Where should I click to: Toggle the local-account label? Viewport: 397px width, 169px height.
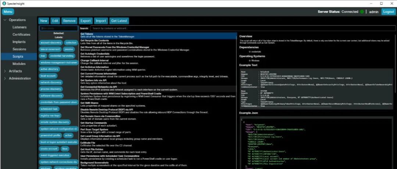pos(48,75)
